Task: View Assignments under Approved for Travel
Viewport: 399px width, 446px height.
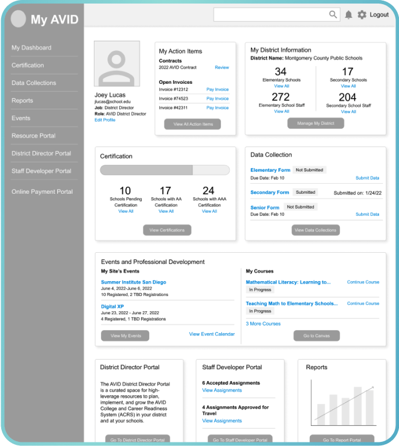Action: click(222, 421)
